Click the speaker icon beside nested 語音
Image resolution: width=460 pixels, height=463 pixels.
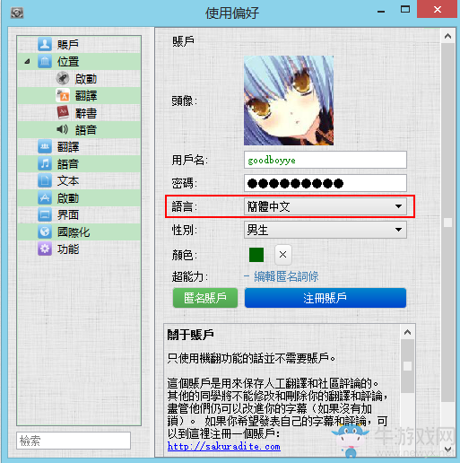(x=62, y=129)
